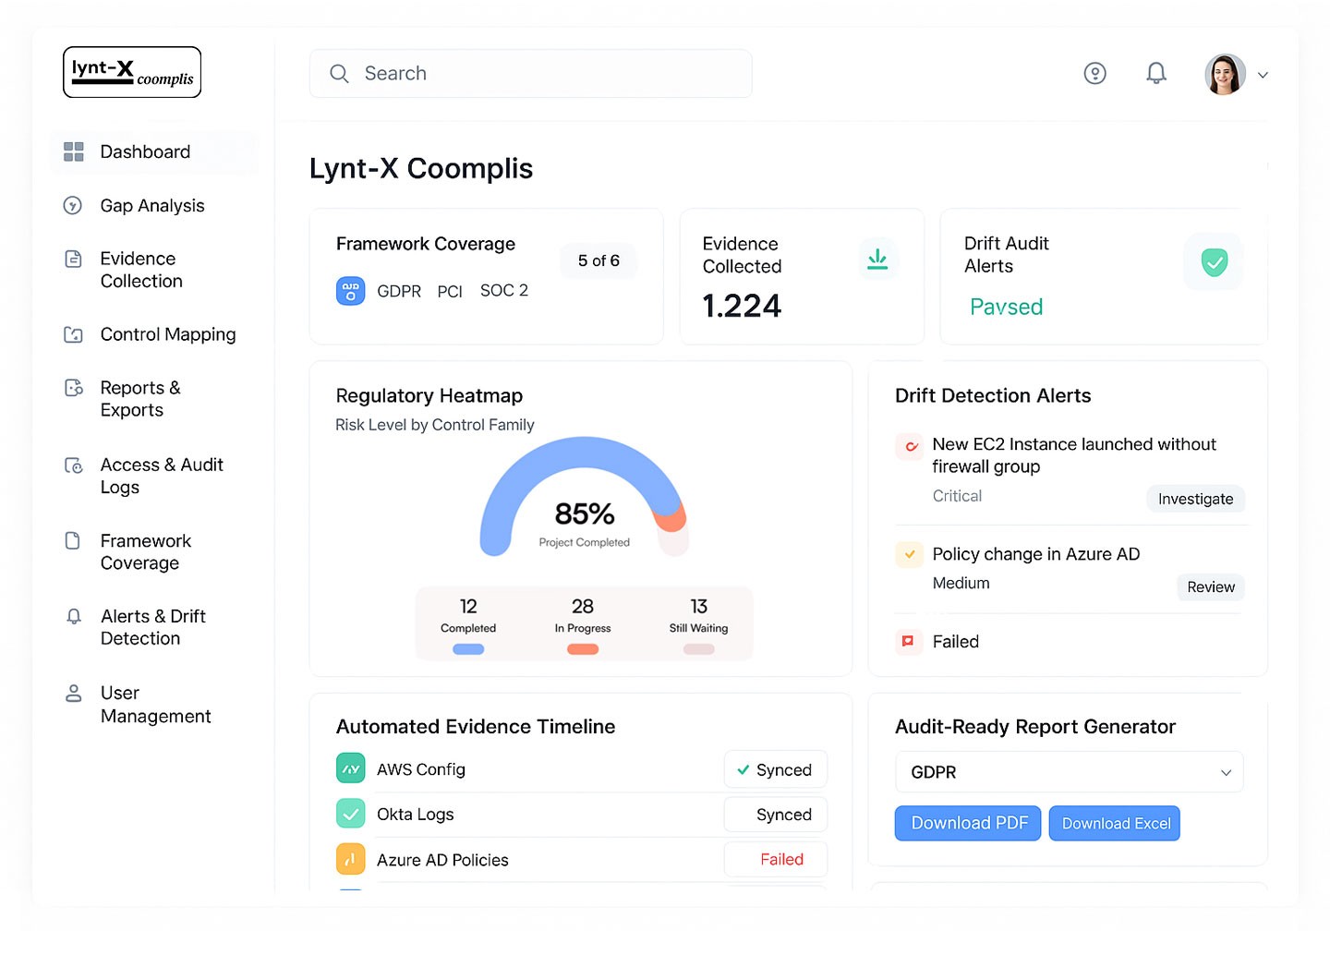This screenshot has width=1330, height=979.
Task: Expand the profile menu chevron
Action: (x=1263, y=75)
